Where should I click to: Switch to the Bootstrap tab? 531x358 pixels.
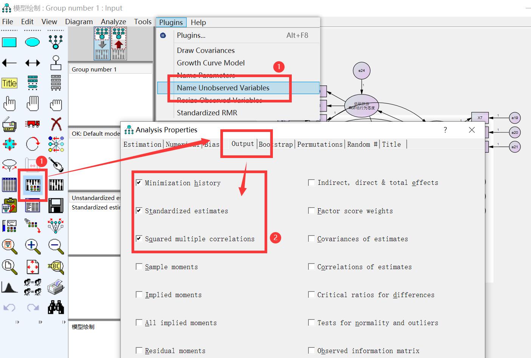[x=276, y=144]
